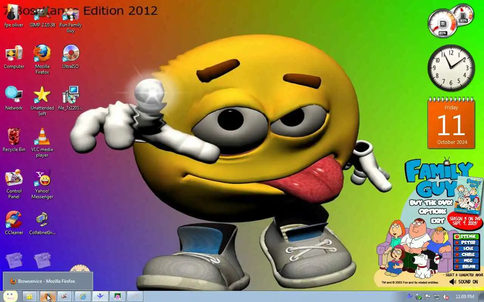Screen dimensions: 484x302
Task: Open the Control Panel desktop icon
Action: click(14, 184)
